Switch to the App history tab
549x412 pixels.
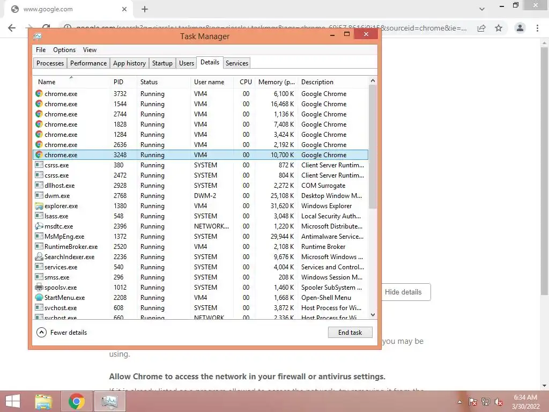click(x=129, y=63)
